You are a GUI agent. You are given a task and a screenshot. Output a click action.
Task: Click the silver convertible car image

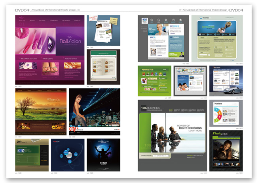(x=233, y=90)
